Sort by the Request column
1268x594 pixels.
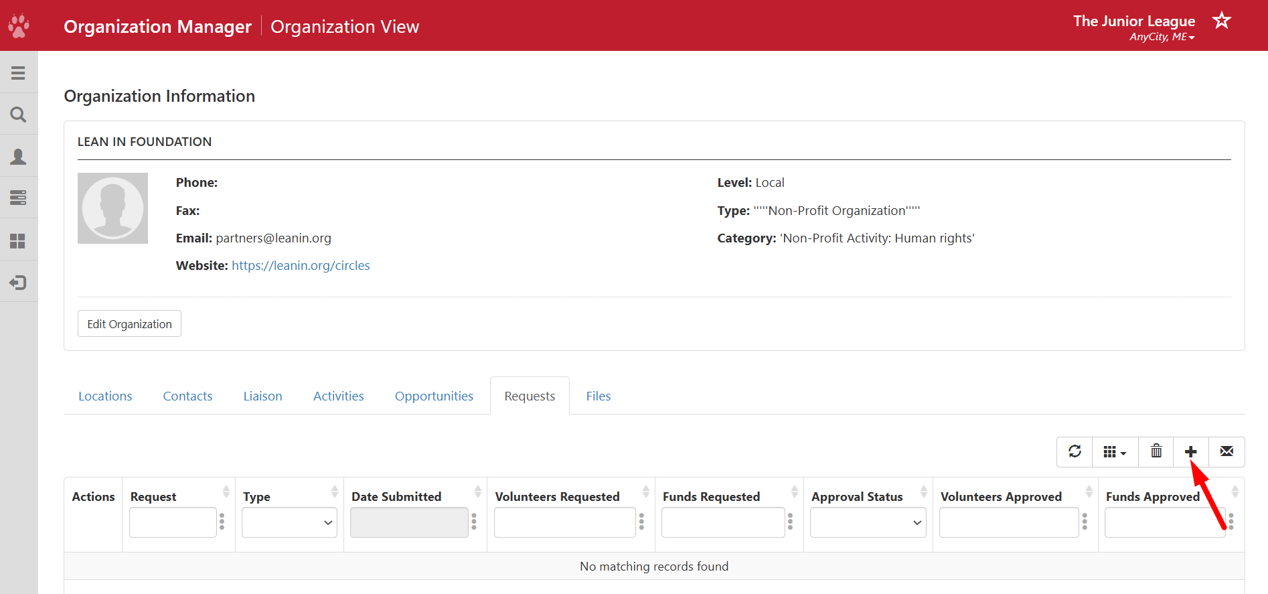pyautogui.click(x=226, y=492)
